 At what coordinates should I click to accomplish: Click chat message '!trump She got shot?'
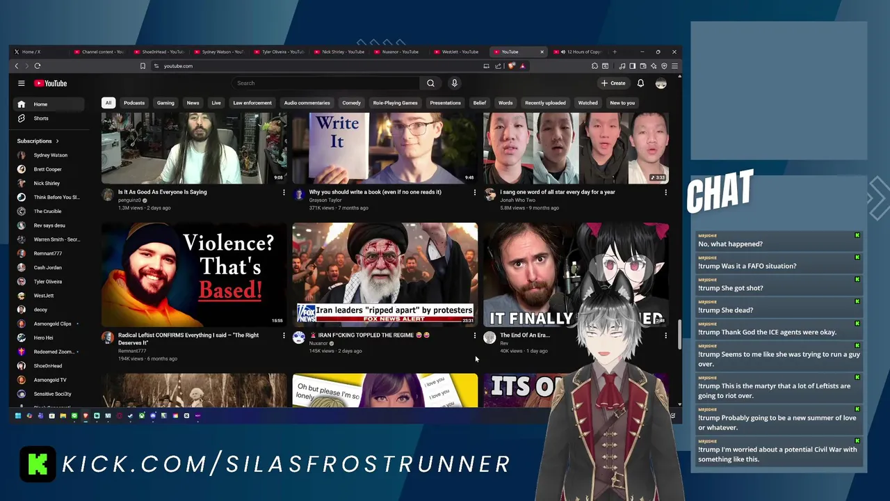pyautogui.click(x=779, y=285)
